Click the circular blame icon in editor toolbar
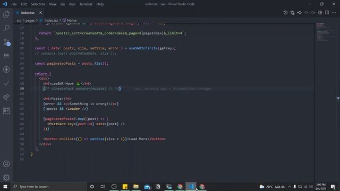Screen dimensions: 340x191 (x=320, y=13)
